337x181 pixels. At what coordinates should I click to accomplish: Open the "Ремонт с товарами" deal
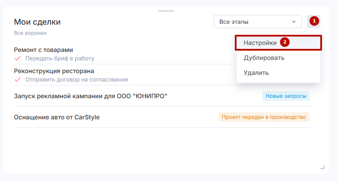(44, 50)
